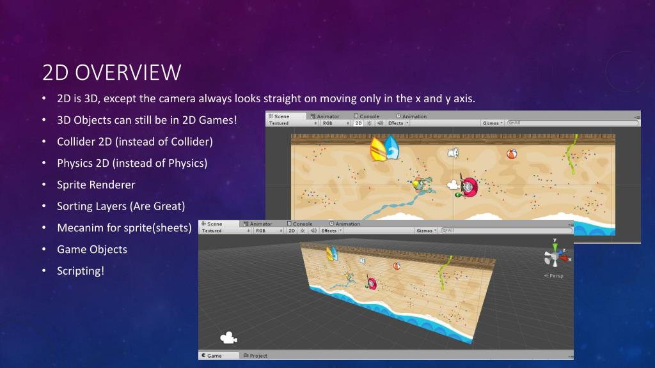The height and width of the screenshot is (368, 655).
Task: Open panel options menu icon beside Project tab
Action: point(570,356)
